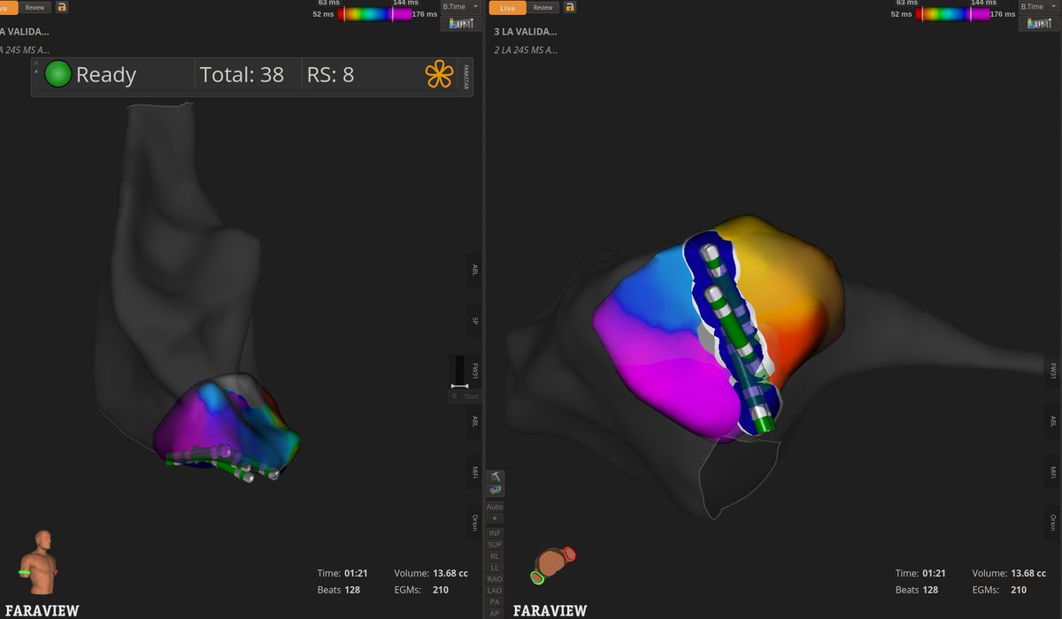This screenshot has height=619, width=1062.
Task: Click the asterisk view button below Auto
Action: point(495,518)
